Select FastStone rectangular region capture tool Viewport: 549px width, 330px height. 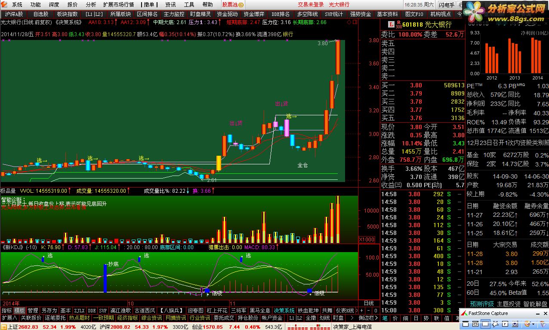click(485, 324)
